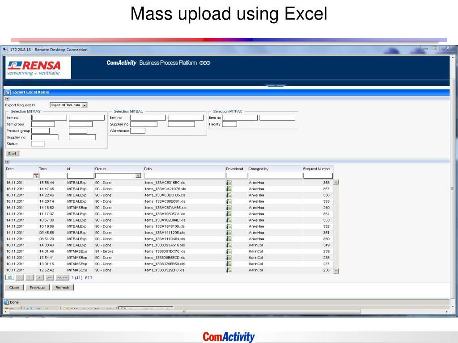Screen dimensions: 458x343
Task: Click first MITFAC Item no field
Action: point(240,117)
